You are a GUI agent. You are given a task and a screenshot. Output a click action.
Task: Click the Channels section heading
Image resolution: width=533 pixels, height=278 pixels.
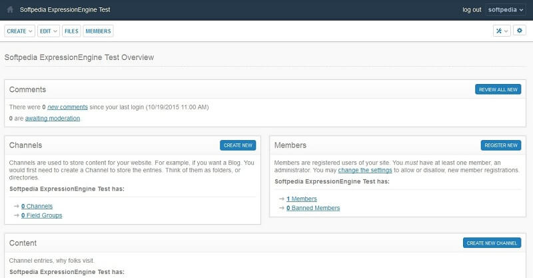(x=26, y=145)
